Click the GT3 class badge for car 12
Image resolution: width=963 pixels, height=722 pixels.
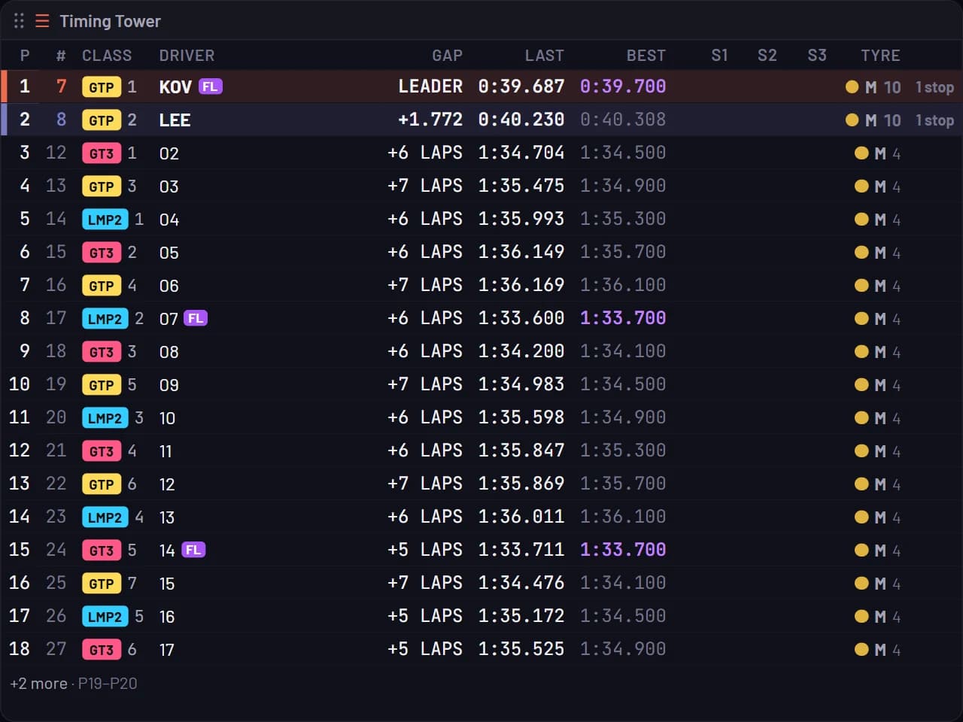[102, 153]
